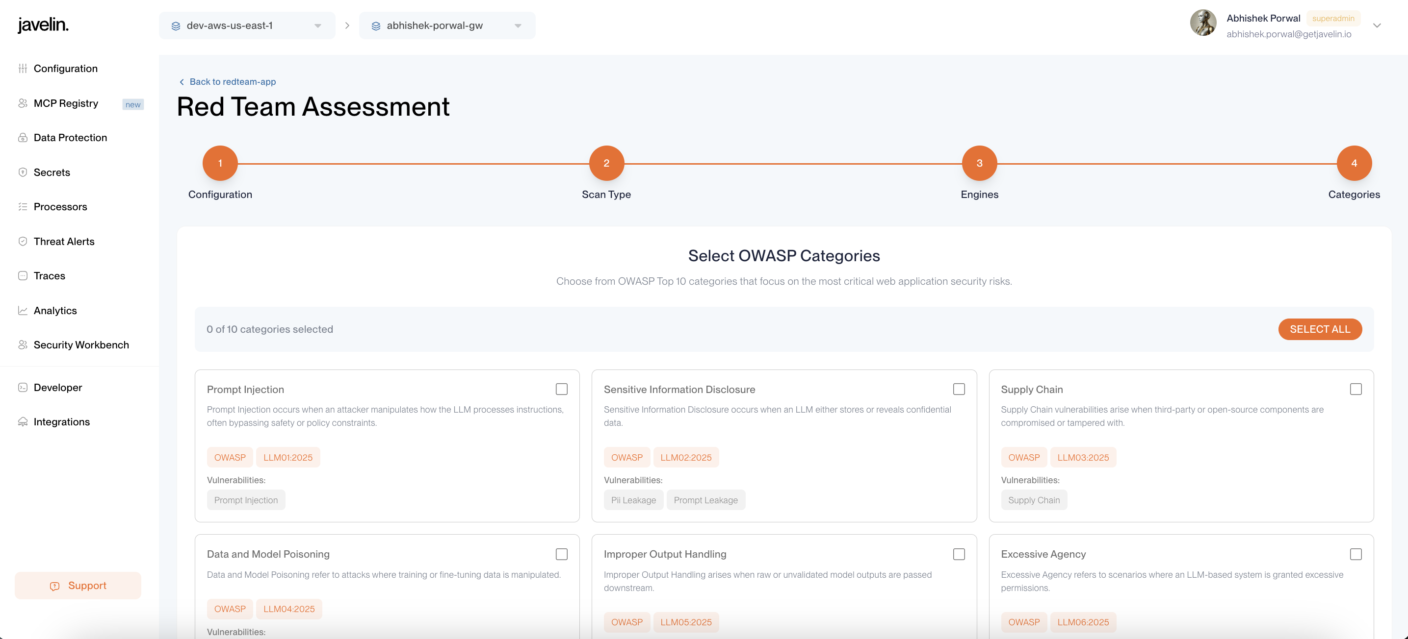Click the Support button
The width and height of the screenshot is (1408, 639).
coord(78,586)
